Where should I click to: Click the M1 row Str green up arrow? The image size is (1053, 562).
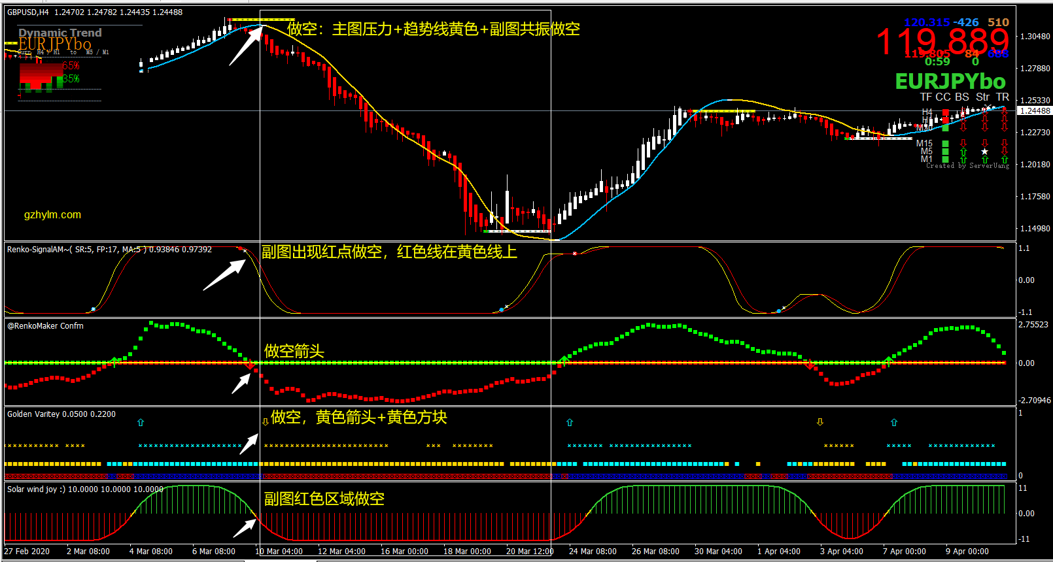[x=984, y=159]
